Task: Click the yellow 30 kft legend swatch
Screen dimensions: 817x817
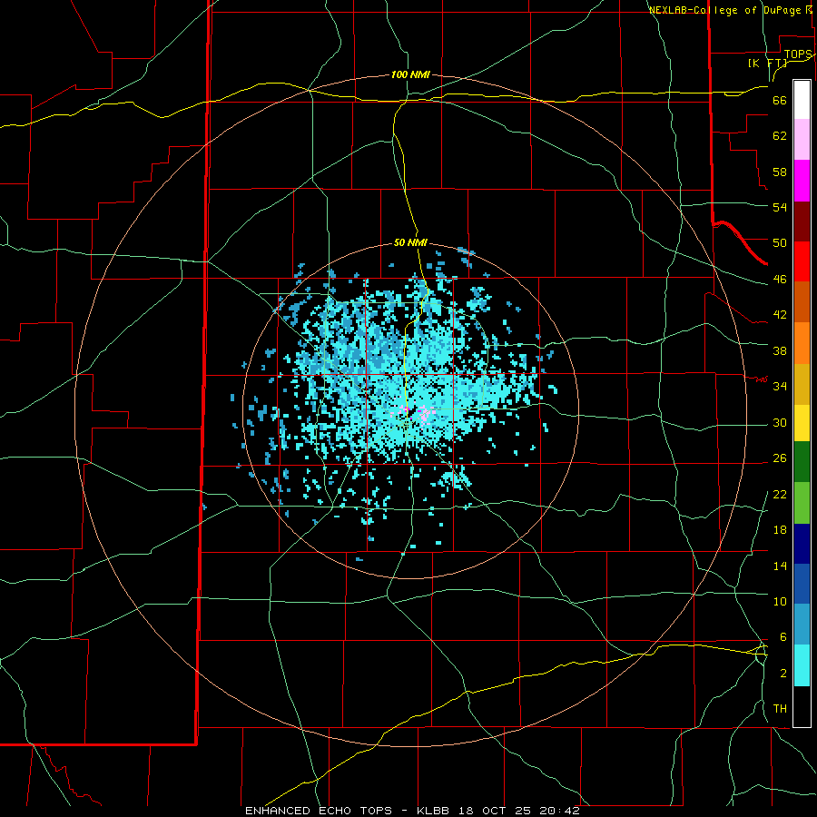Action: pos(802,423)
